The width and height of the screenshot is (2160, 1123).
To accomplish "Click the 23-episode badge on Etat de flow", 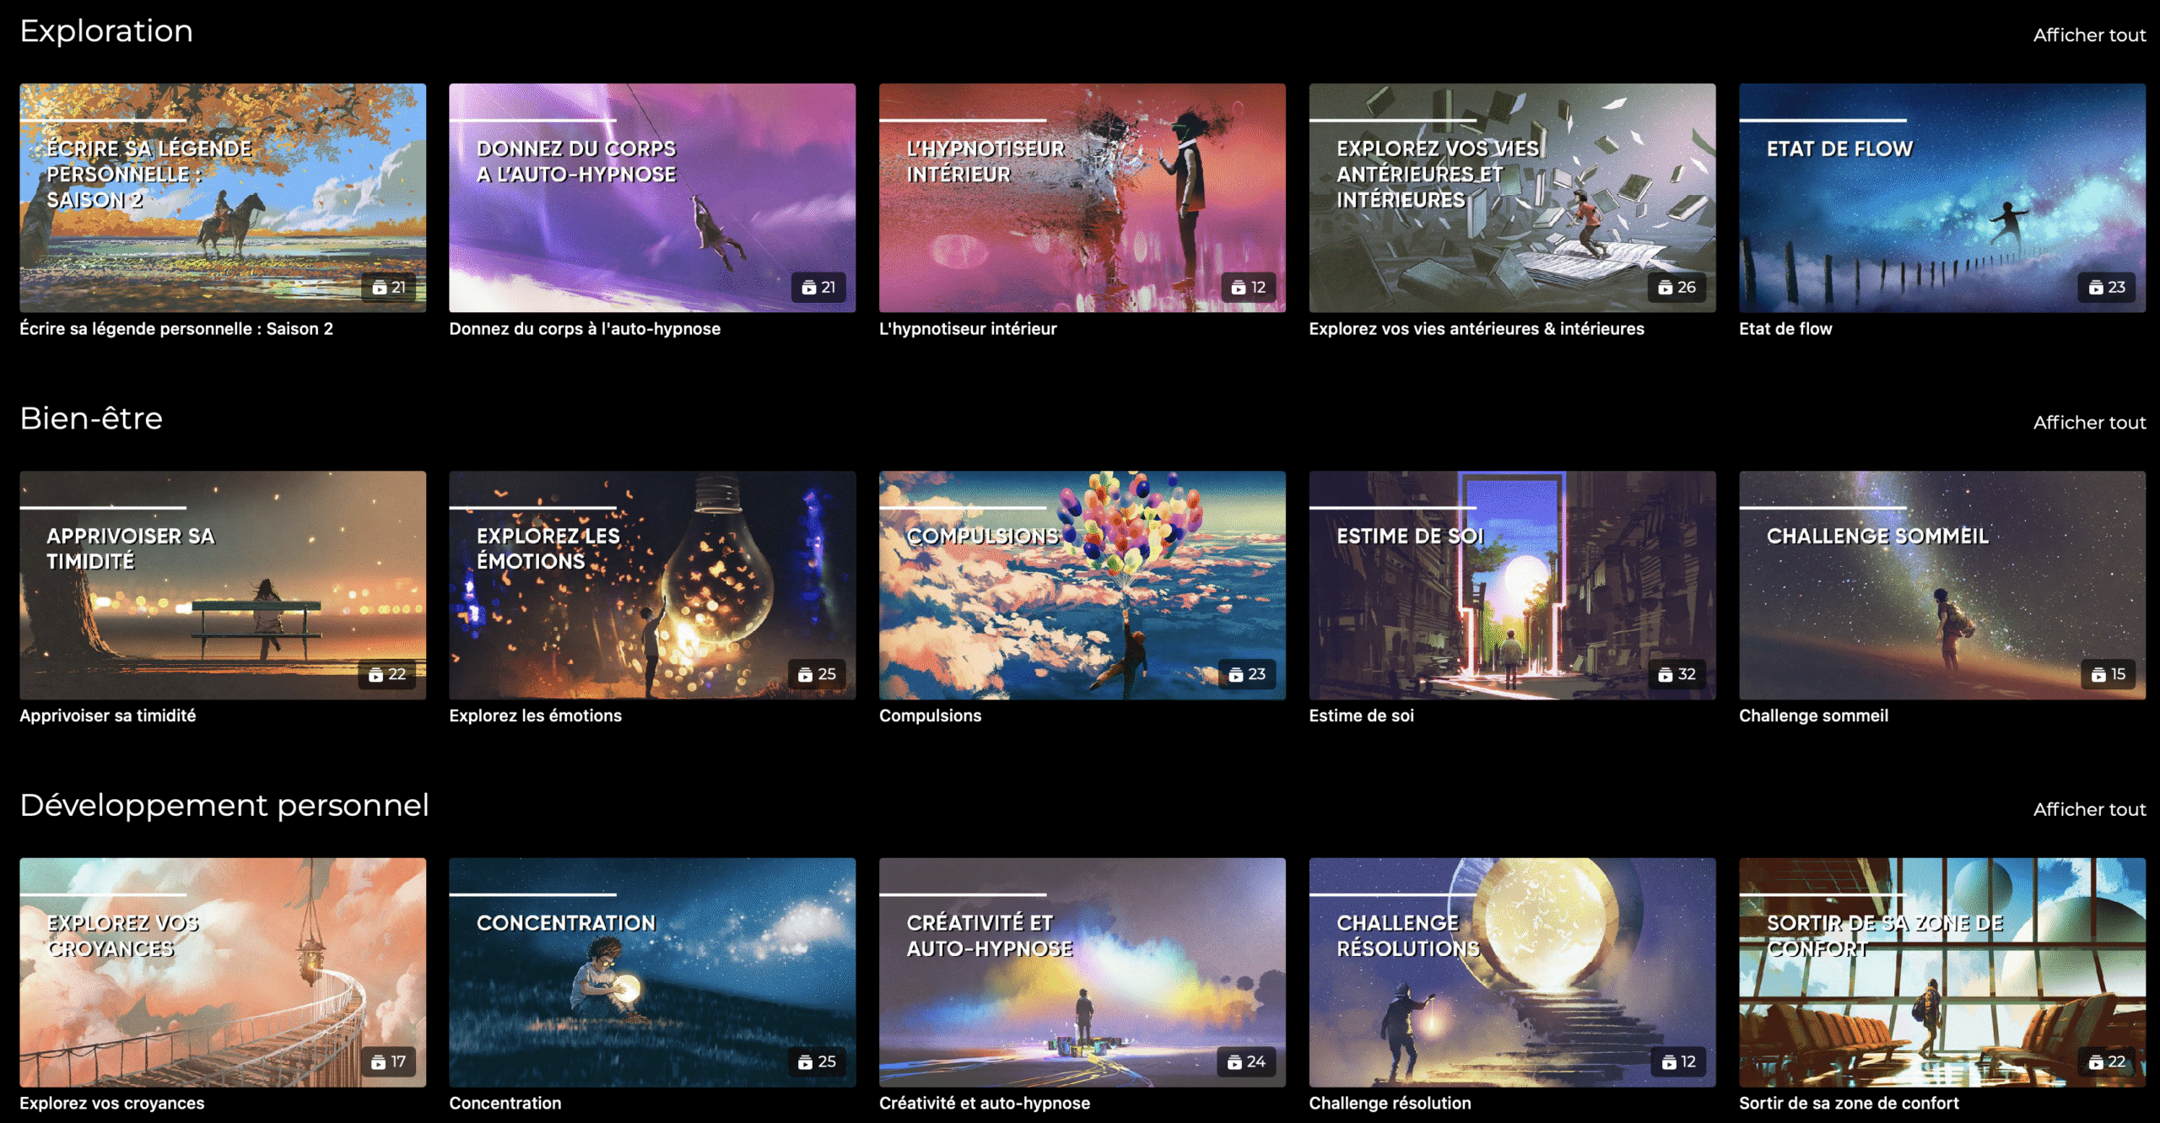I will point(2106,288).
